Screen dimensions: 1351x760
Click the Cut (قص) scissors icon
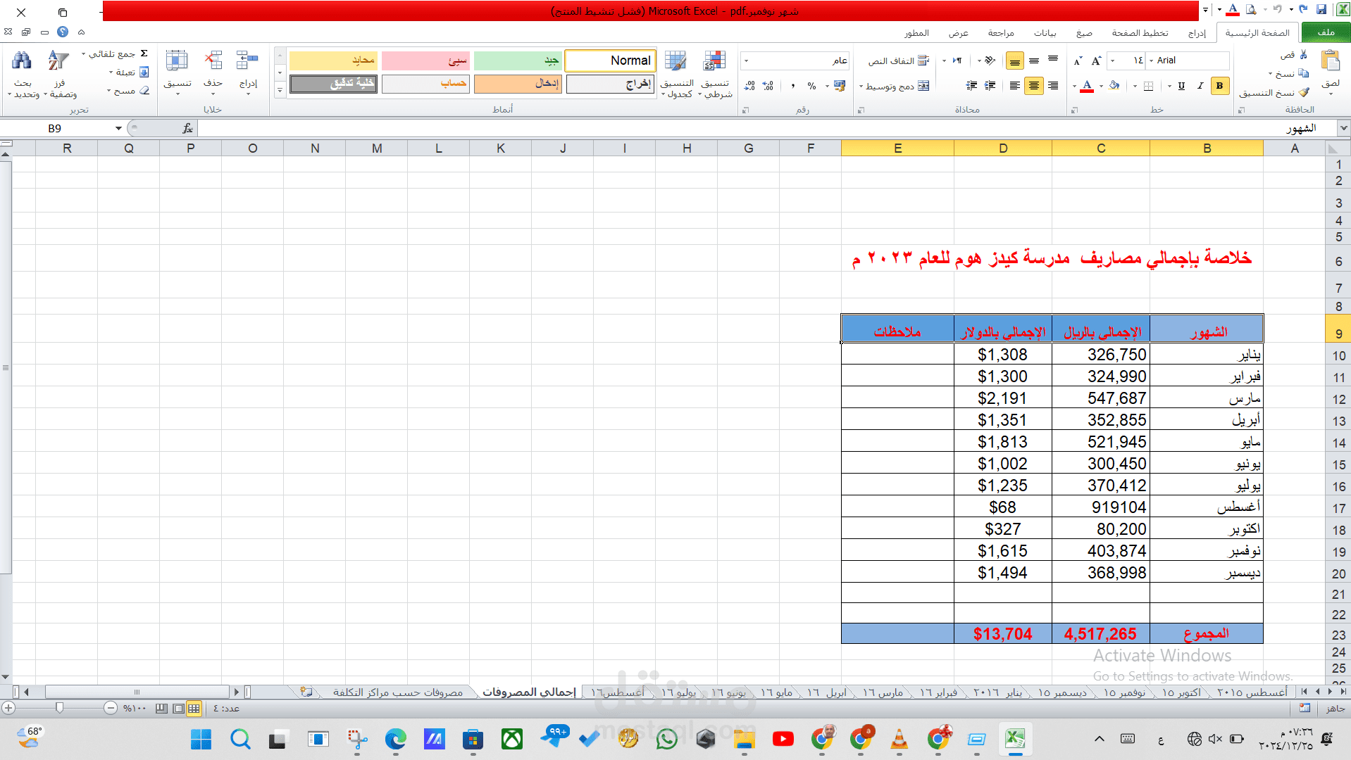[1303, 55]
